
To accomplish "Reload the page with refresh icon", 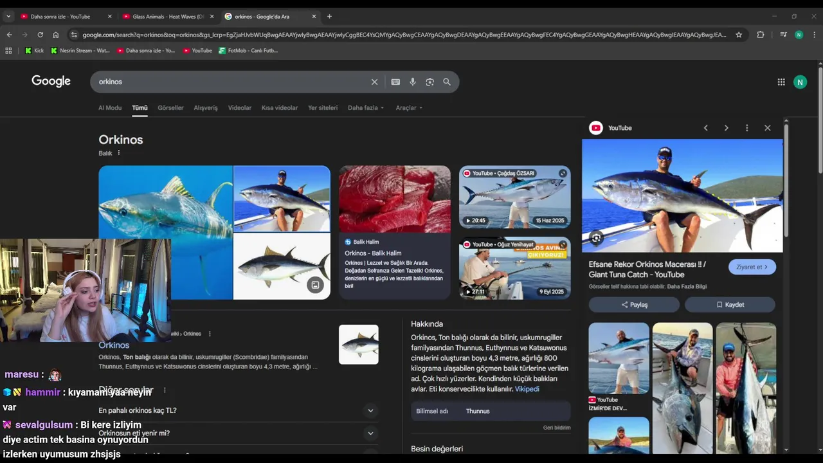I will point(40,35).
